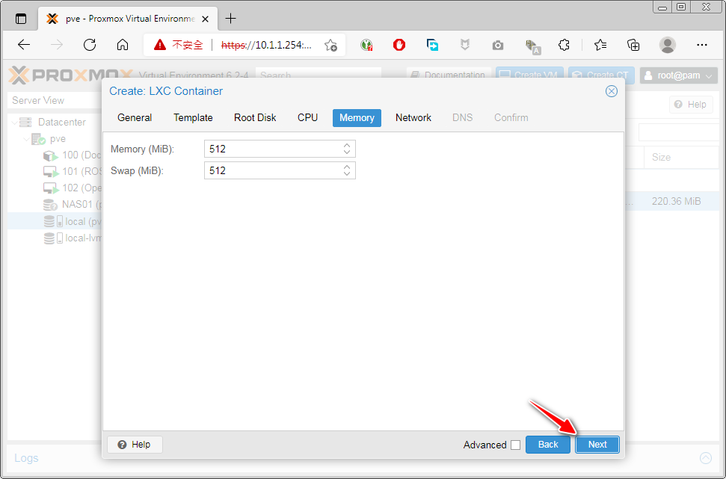Open the browser favorites star list
The width and height of the screenshot is (726, 479).
click(x=600, y=45)
